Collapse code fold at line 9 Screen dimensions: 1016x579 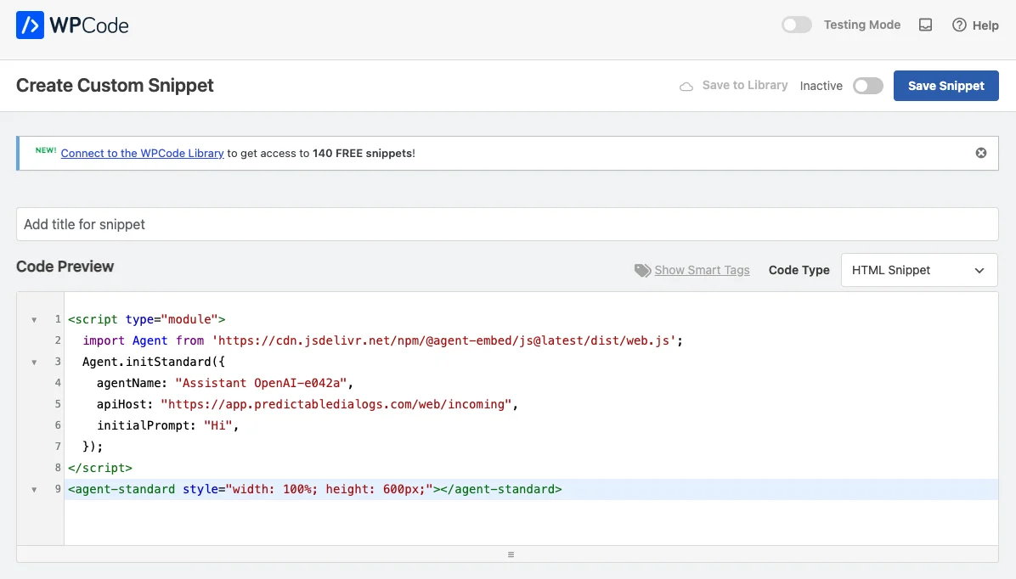34,490
